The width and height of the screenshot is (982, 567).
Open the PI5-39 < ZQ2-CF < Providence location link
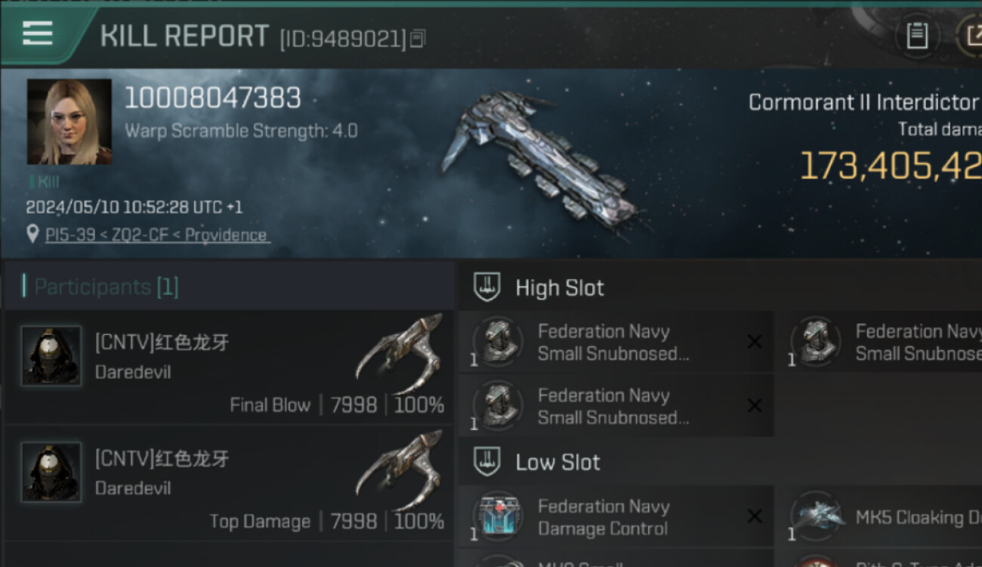156,235
